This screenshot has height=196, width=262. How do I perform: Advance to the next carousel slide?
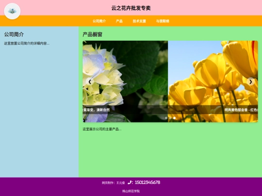(x=251, y=82)
